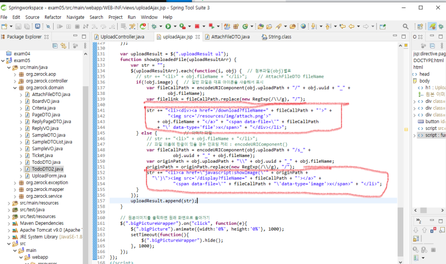Screen dimensions: 446x264
Task: Switch to the AttachFileDTO.java tab
Action: click(230, 37)
